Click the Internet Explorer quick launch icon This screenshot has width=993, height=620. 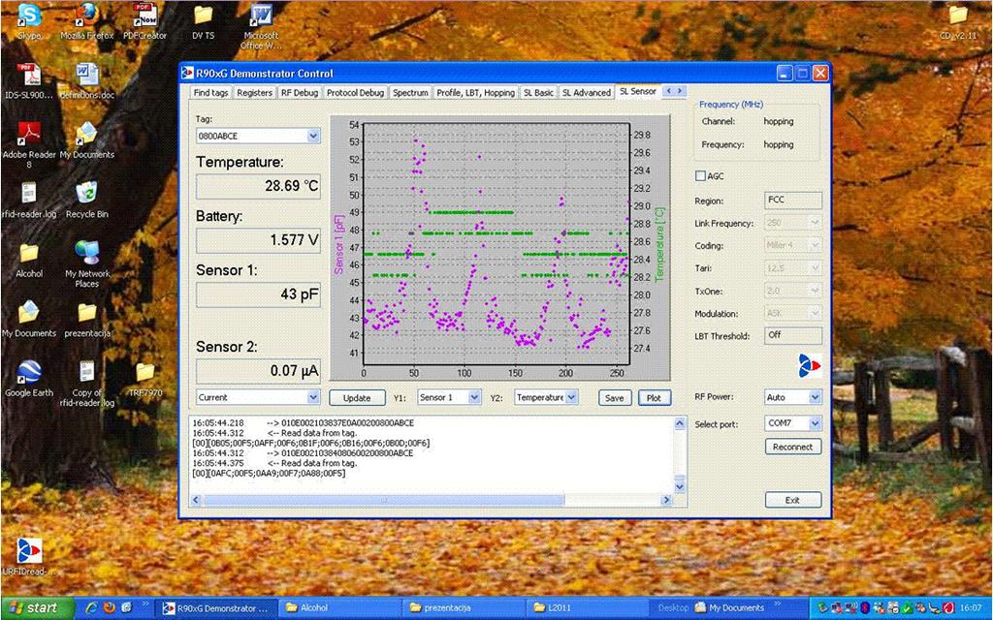[92, 608]
